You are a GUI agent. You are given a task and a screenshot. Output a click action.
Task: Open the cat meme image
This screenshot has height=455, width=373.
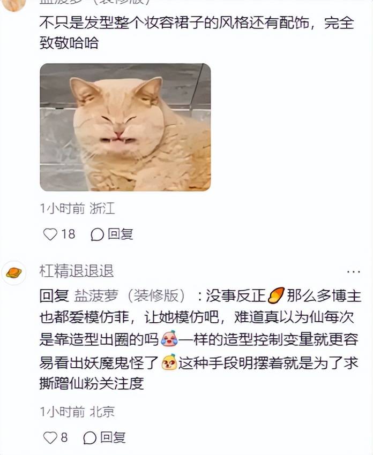(125, 127)
